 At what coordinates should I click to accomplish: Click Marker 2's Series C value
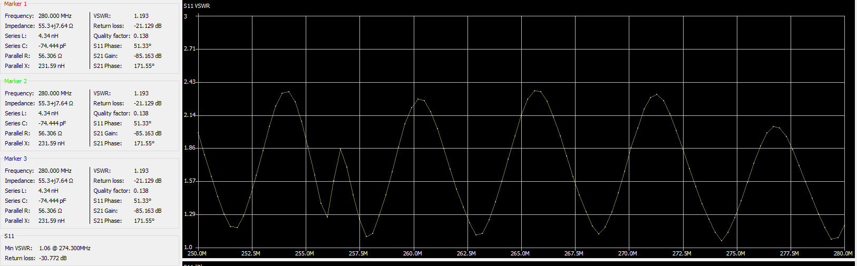pyautogui.click(x=52, y=123)
